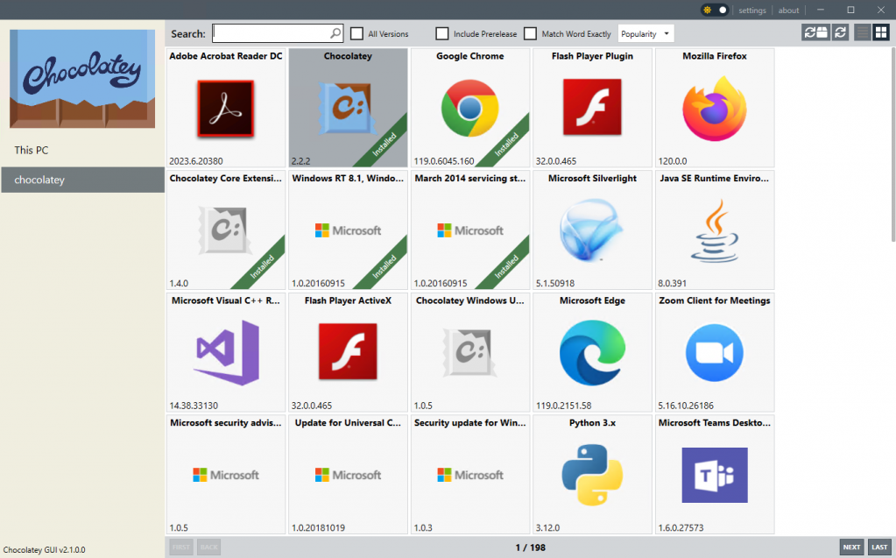
Task: Click the Java SE Runtime Environment icon
Action: coord(715,230)
